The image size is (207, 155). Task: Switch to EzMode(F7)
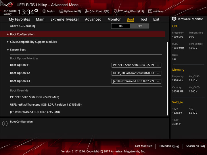pos(167,146)
